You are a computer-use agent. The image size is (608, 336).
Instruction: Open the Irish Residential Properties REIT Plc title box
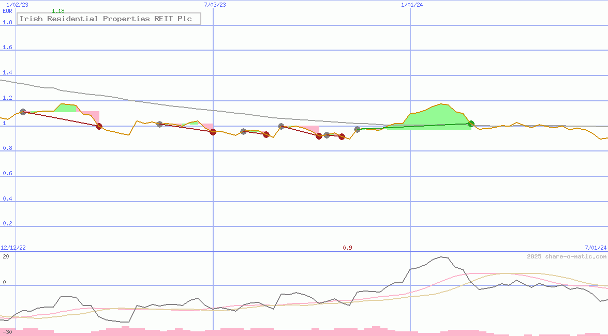pyautogui.click(x=108, y=19)
